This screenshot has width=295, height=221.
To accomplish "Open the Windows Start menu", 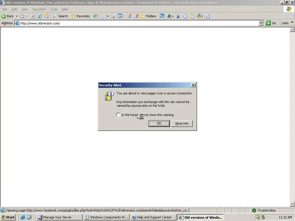I will [8, 217].
